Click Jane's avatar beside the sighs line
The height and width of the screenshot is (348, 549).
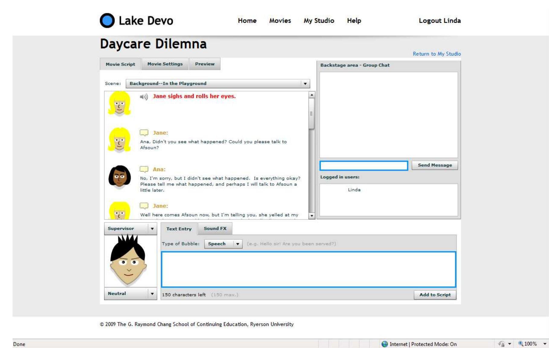pos(120,104)
